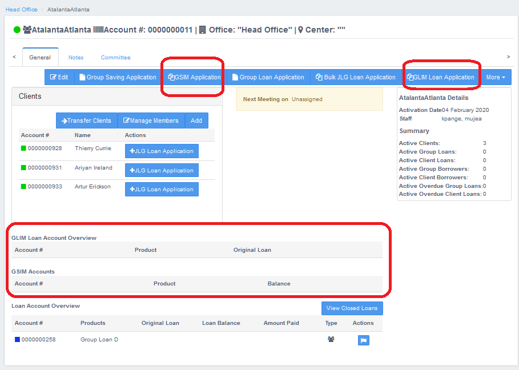
Task: Click the flag action icon for loan 0000000258
Action: point(364,340)
